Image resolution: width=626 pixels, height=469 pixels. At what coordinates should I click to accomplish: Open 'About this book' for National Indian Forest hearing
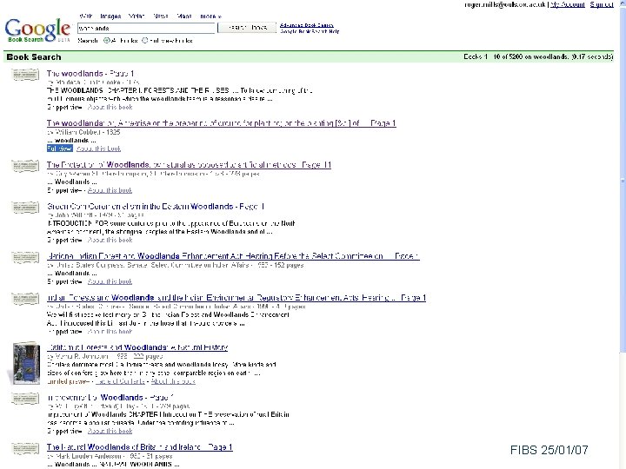(110, 281)
